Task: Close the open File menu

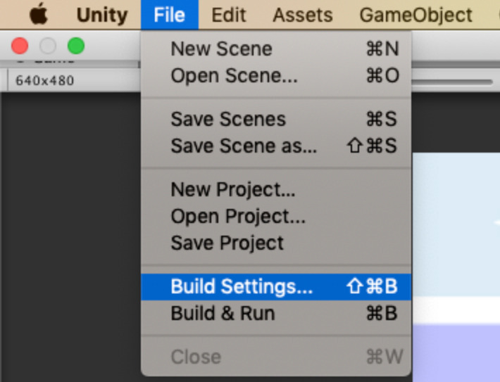Action: pos(169,15)
